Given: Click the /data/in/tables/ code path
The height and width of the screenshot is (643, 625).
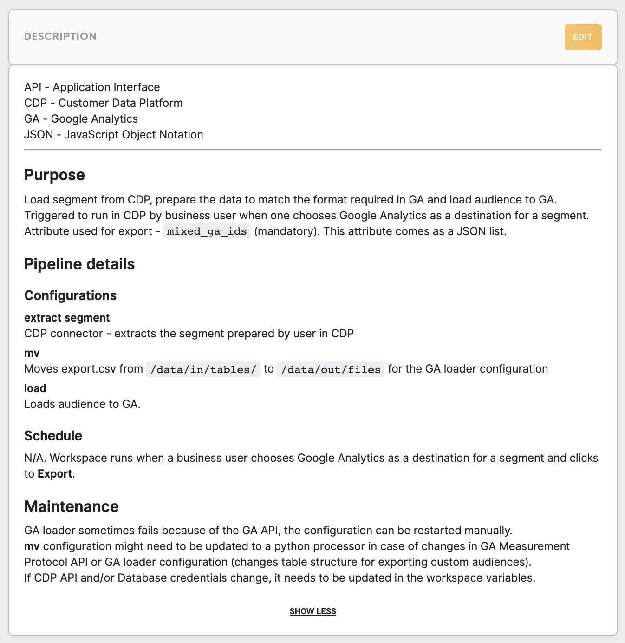Looking at the screenshot, I should (203, 369).
